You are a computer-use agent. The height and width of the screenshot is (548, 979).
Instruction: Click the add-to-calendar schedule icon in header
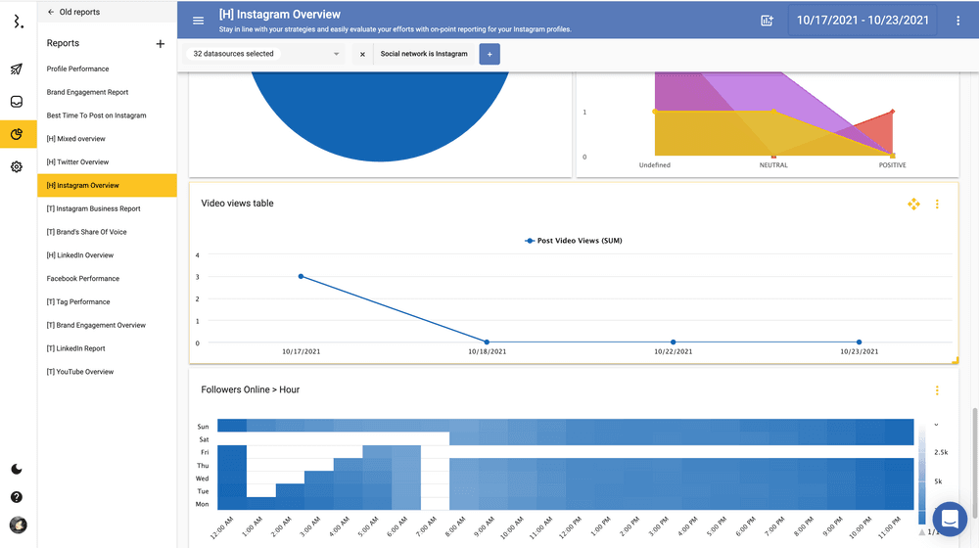[767, 21]
